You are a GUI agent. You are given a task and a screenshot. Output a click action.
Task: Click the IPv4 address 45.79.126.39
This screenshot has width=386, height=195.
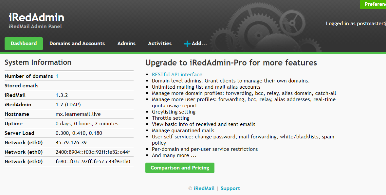tap(71, 143)
